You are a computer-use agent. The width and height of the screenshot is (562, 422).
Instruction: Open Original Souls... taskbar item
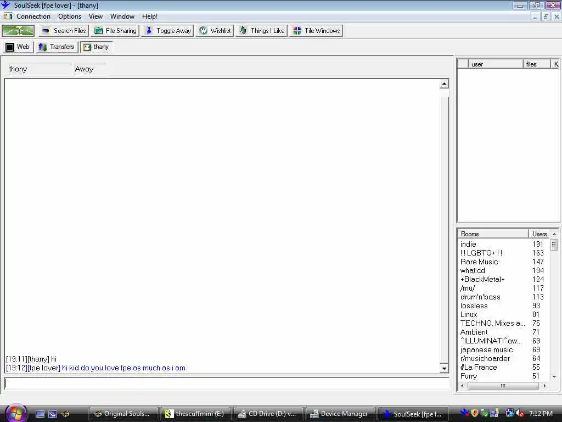(123, 414)
